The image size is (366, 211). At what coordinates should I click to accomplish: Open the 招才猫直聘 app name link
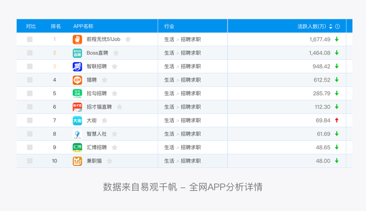(99, 107)
